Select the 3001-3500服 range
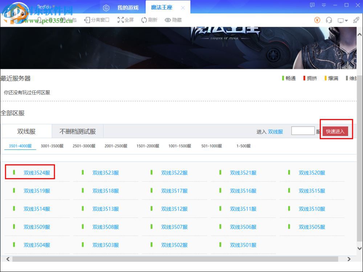 52,146
